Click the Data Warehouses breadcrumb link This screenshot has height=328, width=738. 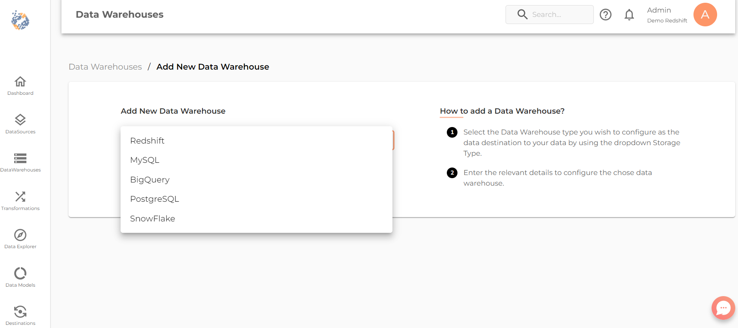105,67
